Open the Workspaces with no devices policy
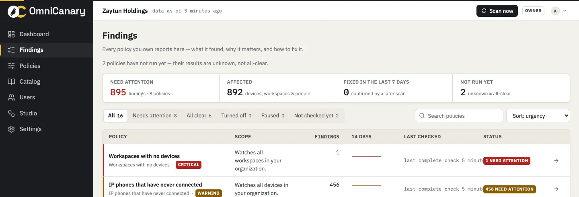This screenshot has height=197, width=579. pos(144,156)
